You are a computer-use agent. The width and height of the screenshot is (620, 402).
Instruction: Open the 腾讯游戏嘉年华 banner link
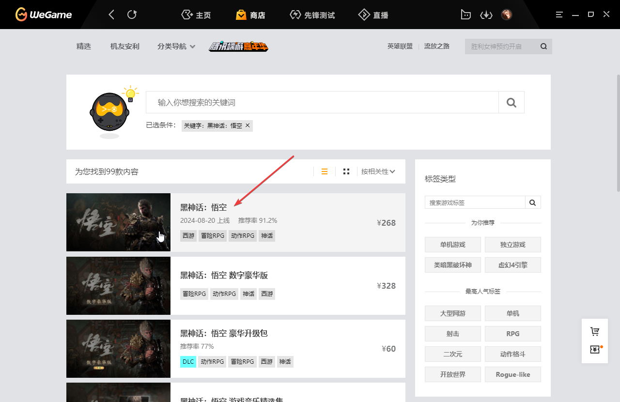tap(238, 46)
